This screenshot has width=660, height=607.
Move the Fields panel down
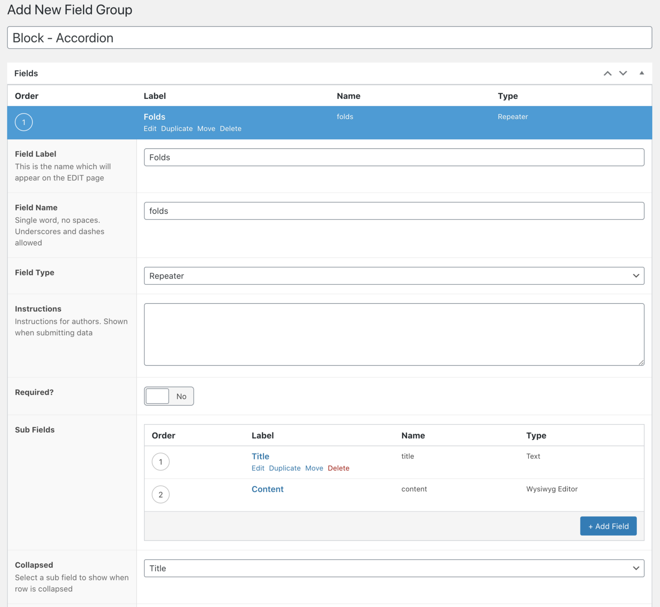(623, 73)
